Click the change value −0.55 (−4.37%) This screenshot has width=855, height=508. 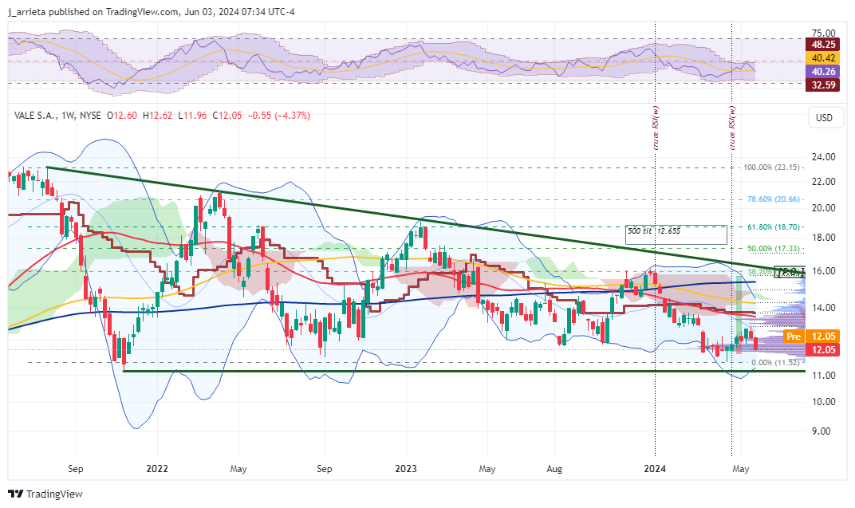click(x=278, y=116)
